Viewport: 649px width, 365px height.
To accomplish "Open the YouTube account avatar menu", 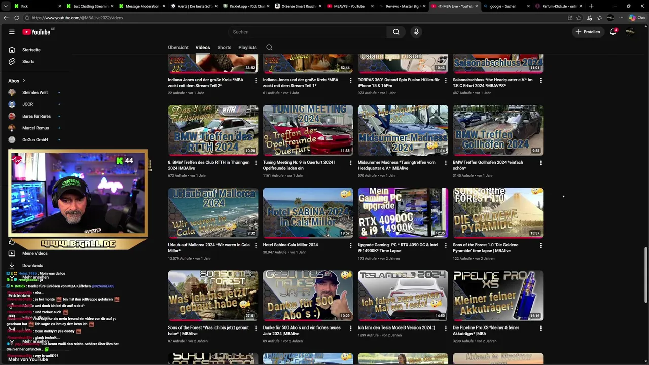I will [x=630, y=32].
